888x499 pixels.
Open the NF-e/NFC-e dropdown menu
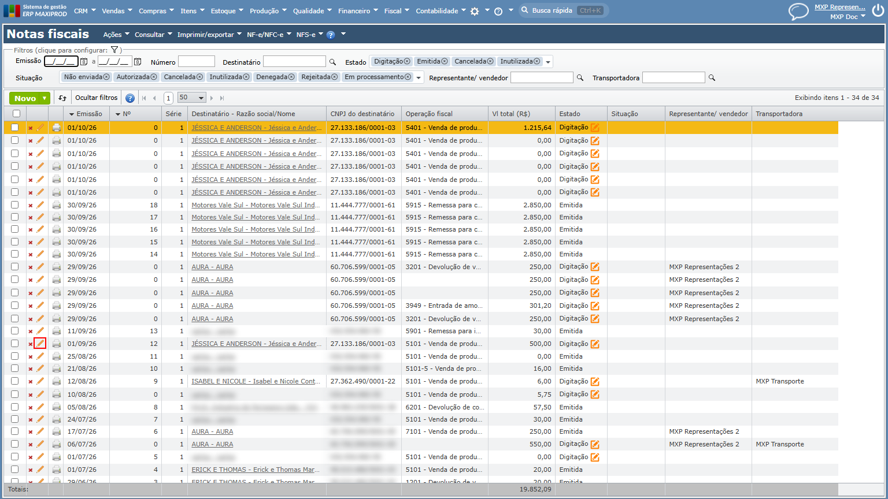(x=269, y=35)
